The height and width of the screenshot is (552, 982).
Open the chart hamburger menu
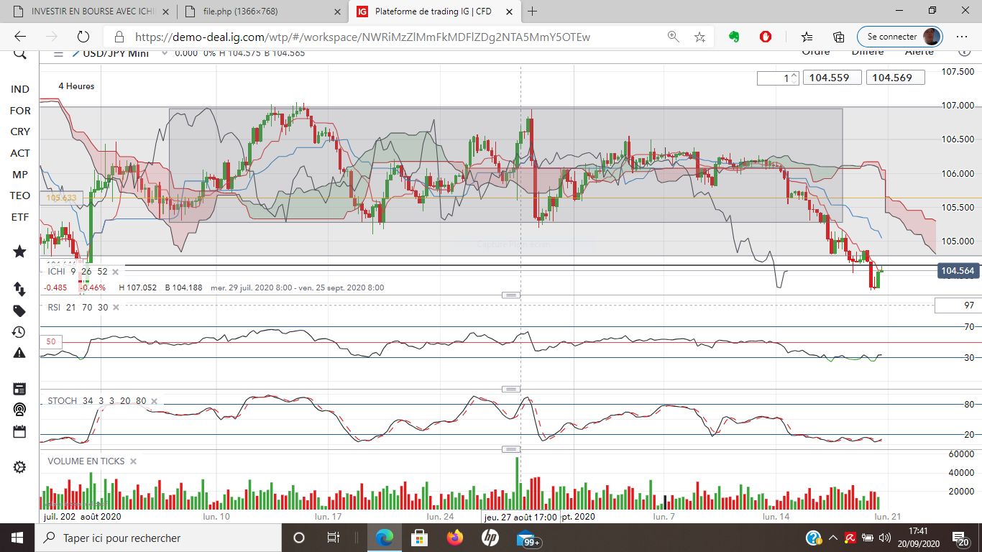click(59, 53)
